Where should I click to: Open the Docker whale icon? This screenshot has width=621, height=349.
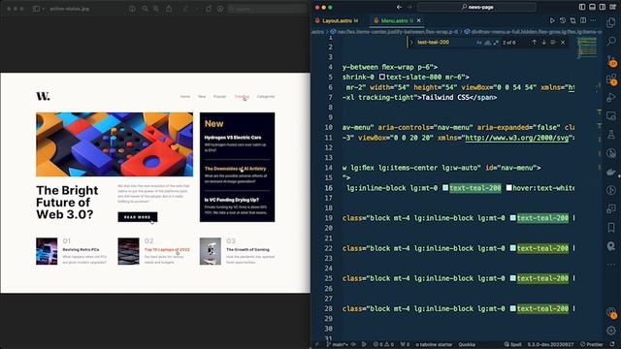tap(611, 172)
